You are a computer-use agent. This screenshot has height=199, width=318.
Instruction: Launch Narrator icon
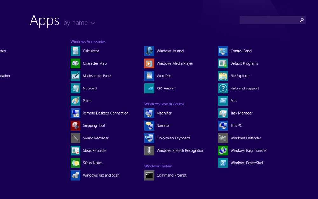(149, 126)
